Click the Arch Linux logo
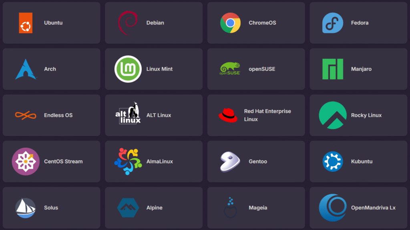Screen dimensions: 410x230 click(x=26, y=69)
